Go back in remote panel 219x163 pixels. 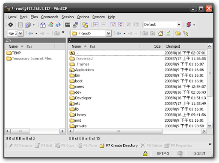pos(118,34)
